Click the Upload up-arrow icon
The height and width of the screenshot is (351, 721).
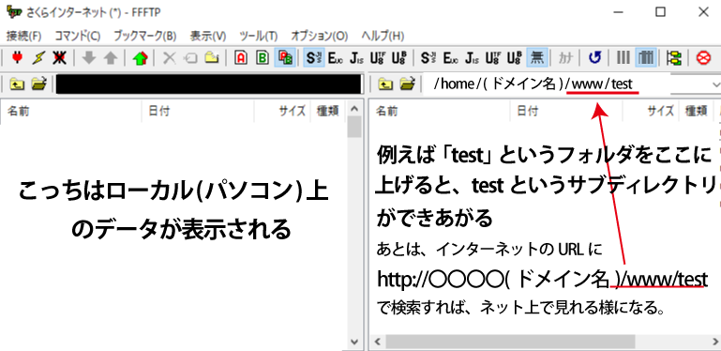[x=111, y=58]
